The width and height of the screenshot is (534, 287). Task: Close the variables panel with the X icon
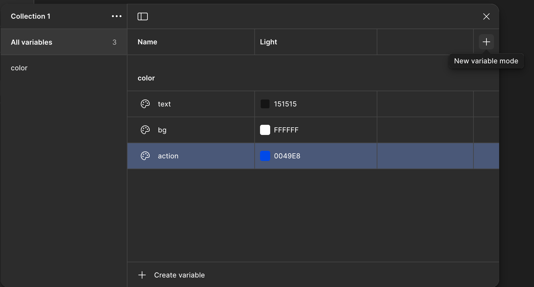pyautogui.click(x=486, y=16)
